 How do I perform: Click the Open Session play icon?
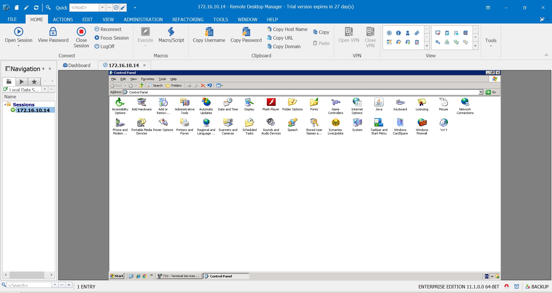click(x=19, y=31)
